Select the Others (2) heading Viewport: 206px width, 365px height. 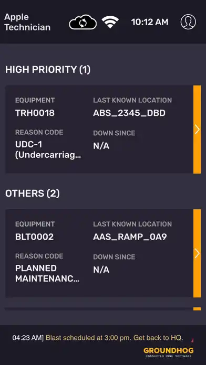tap(33, 194)
